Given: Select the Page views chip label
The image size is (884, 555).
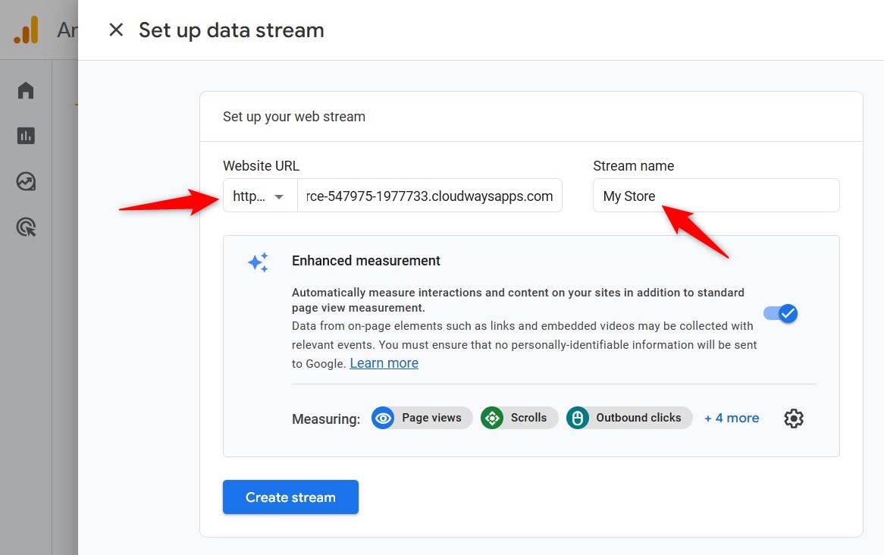Looking at the screenshot, I should click(x=431, y=418).
